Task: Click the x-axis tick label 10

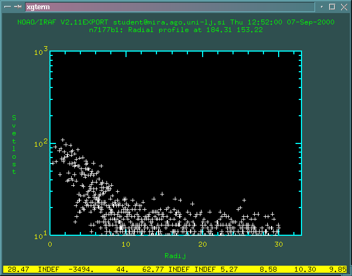Action: [x=126, y=244]
